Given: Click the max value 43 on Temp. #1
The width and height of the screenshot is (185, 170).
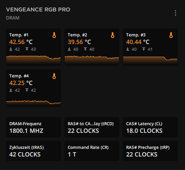Looking at the screenshot, I should [33, 49].
